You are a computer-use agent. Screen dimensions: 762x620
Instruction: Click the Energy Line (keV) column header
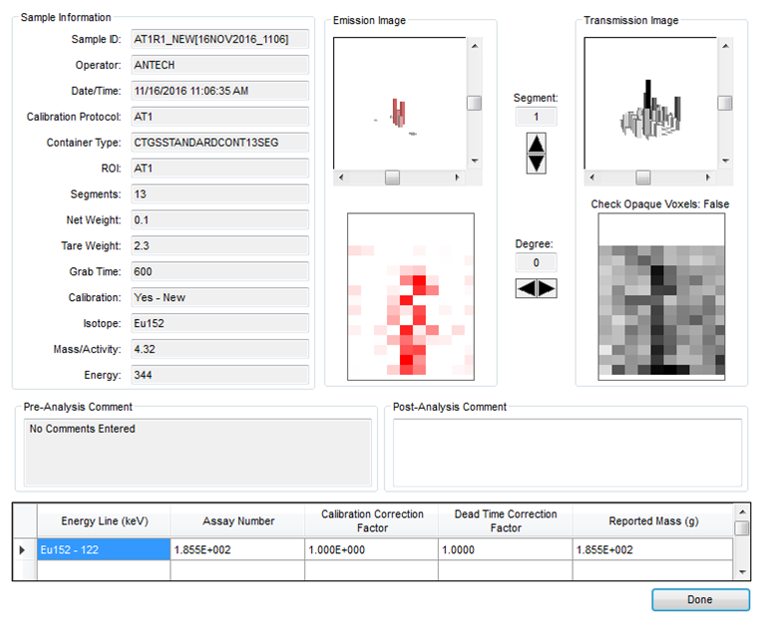click(104, 521)
